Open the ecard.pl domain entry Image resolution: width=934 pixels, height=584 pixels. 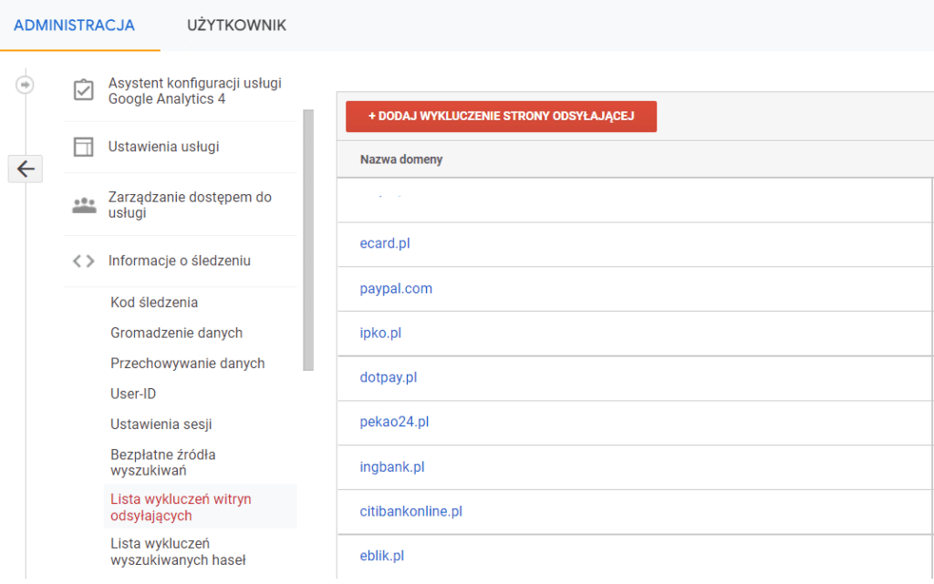(385, 244)
